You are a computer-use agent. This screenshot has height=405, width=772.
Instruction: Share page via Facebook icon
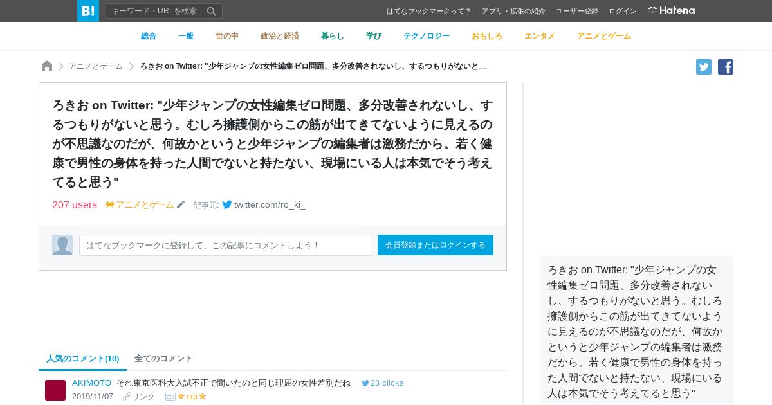[726, 67]
